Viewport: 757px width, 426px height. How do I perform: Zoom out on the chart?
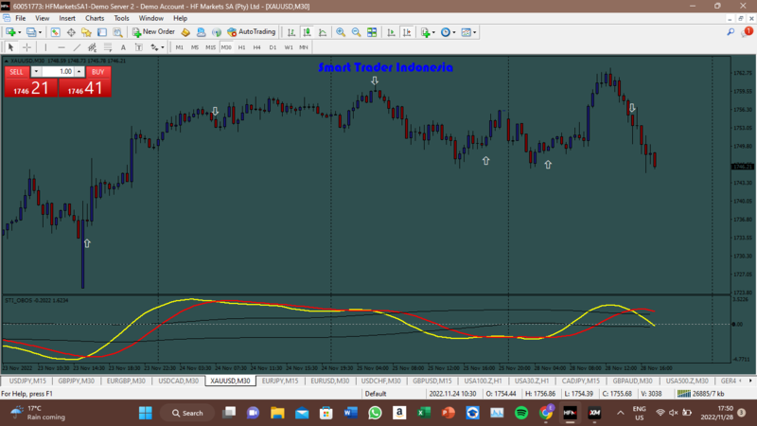tap(356, 32)
